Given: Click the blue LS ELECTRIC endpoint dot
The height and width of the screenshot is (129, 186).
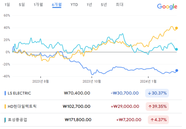Looking at the screenshot, I should coord(177,70).
